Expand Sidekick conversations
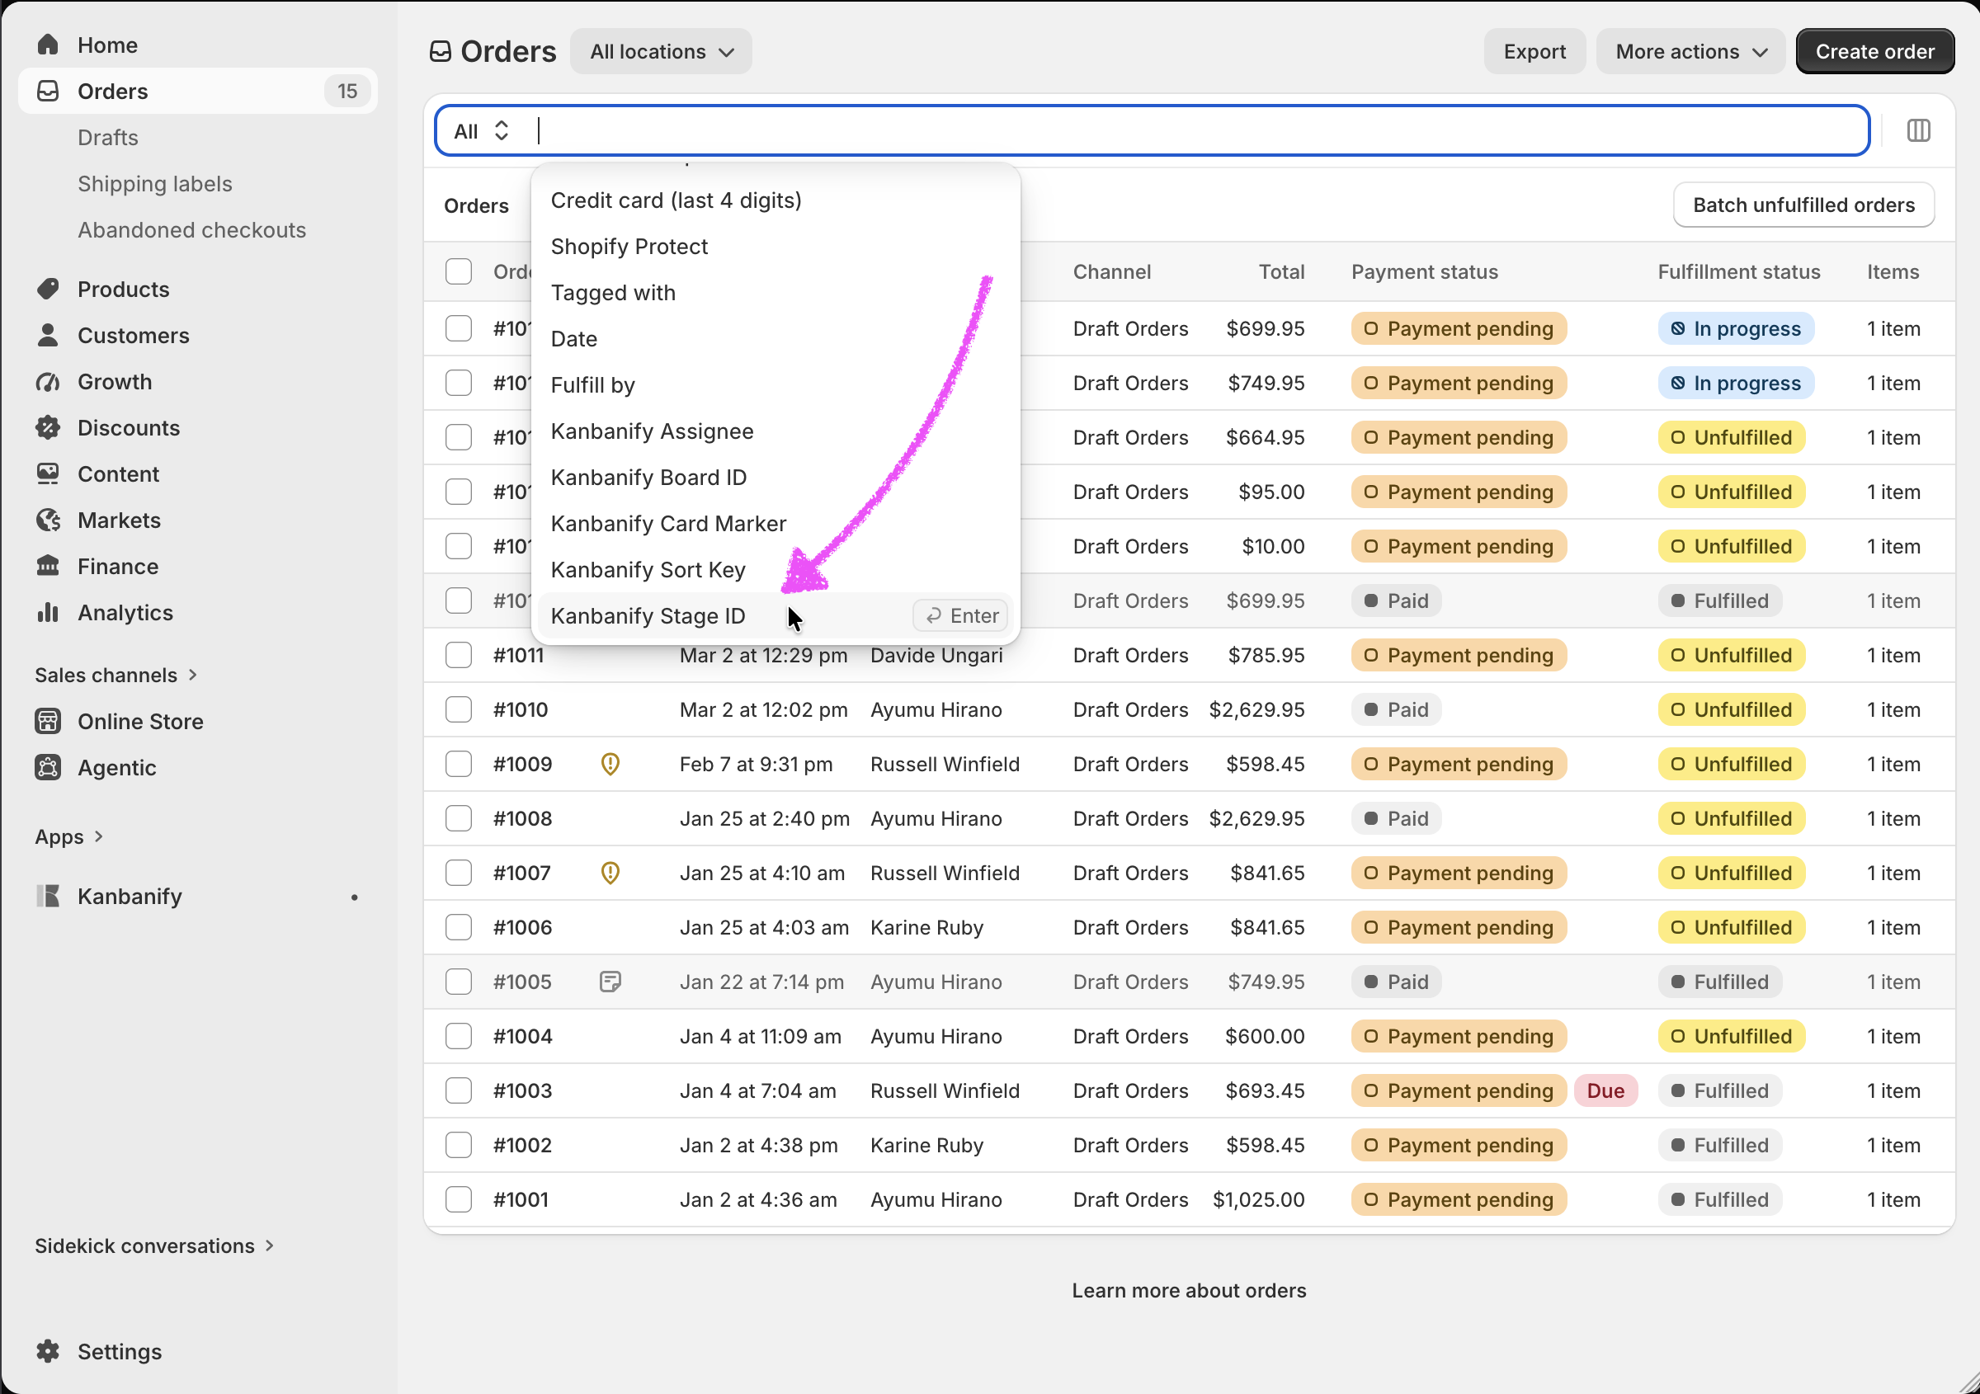The width and height of the screenshot is (1980, 1394). click(155, 1246)
